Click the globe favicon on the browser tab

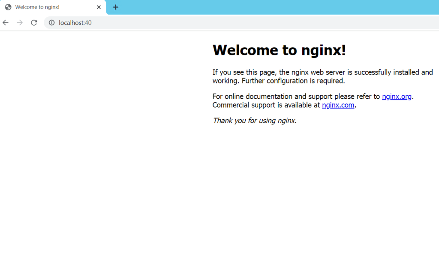point(8,7)
